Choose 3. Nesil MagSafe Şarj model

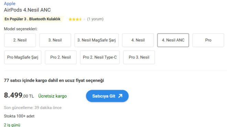pyautogui.click(x=97, y=40)
